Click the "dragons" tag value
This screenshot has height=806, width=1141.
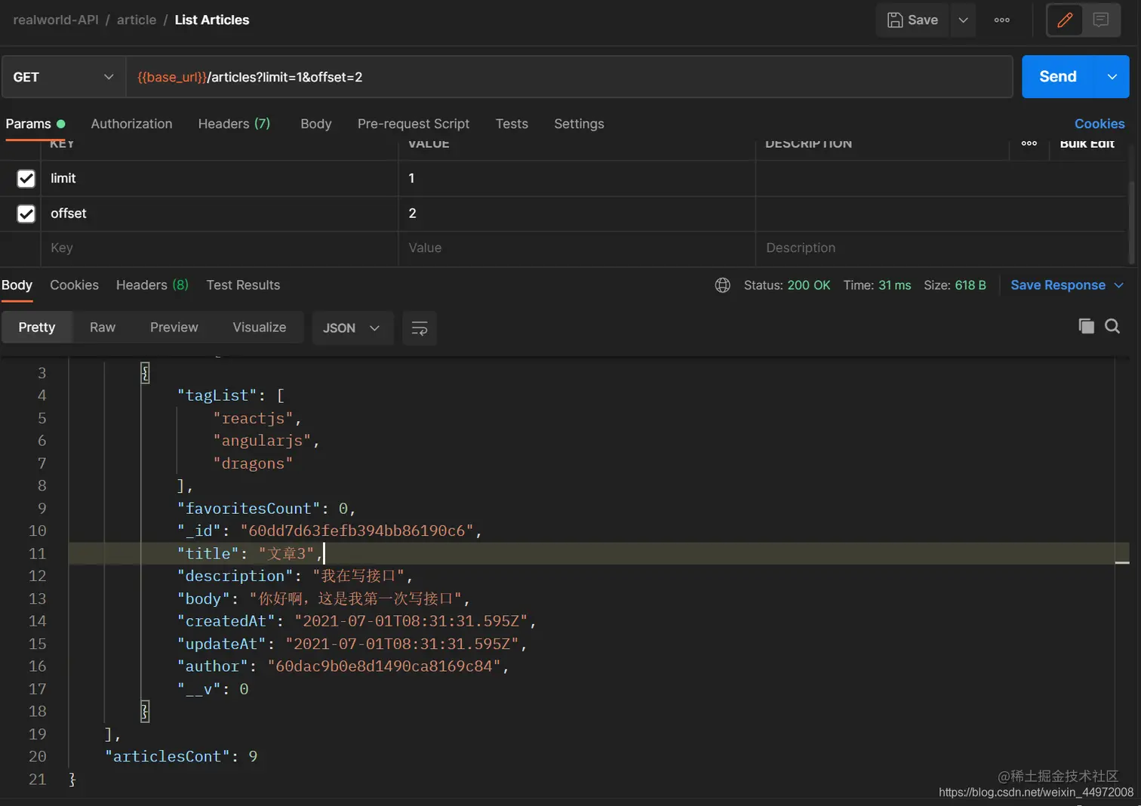tap(253, 463)
